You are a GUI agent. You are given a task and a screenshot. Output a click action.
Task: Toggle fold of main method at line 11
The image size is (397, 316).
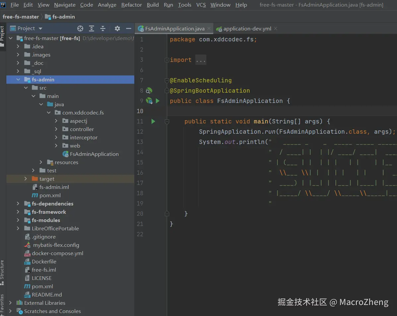click(x=167, y=121)
